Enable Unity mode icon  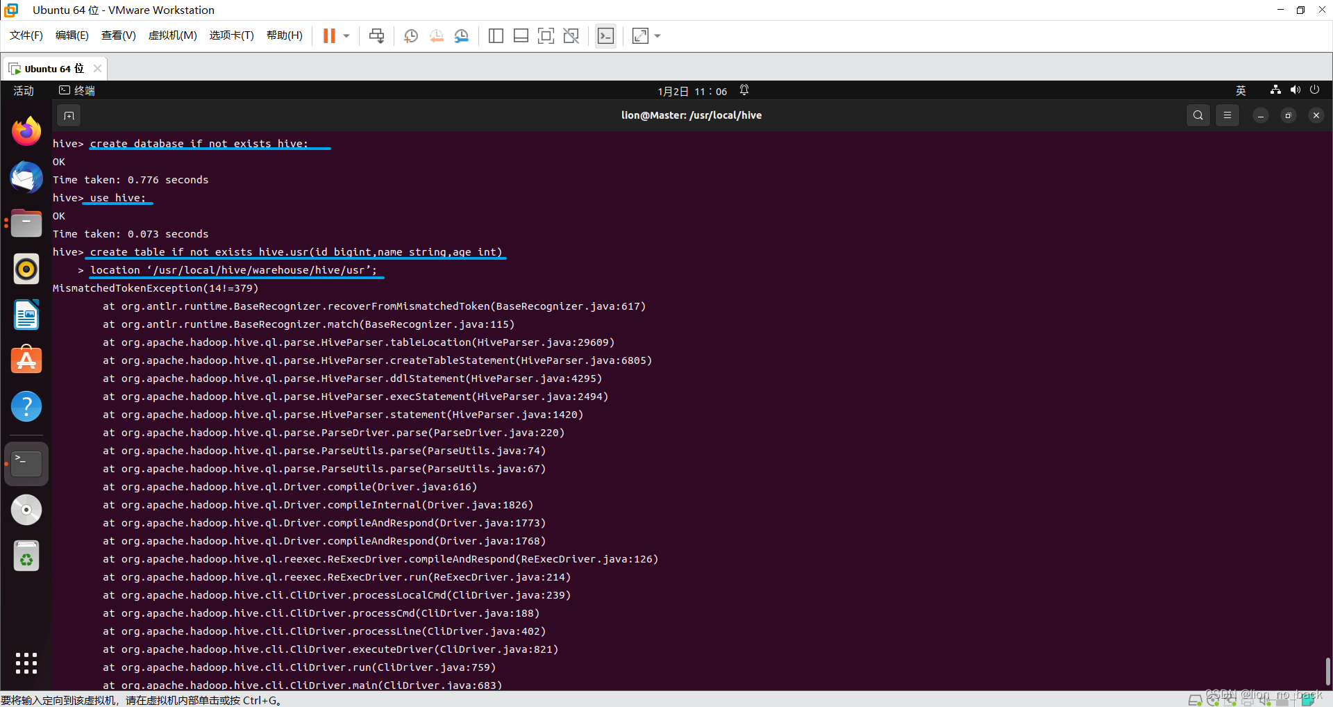point(571,35)
